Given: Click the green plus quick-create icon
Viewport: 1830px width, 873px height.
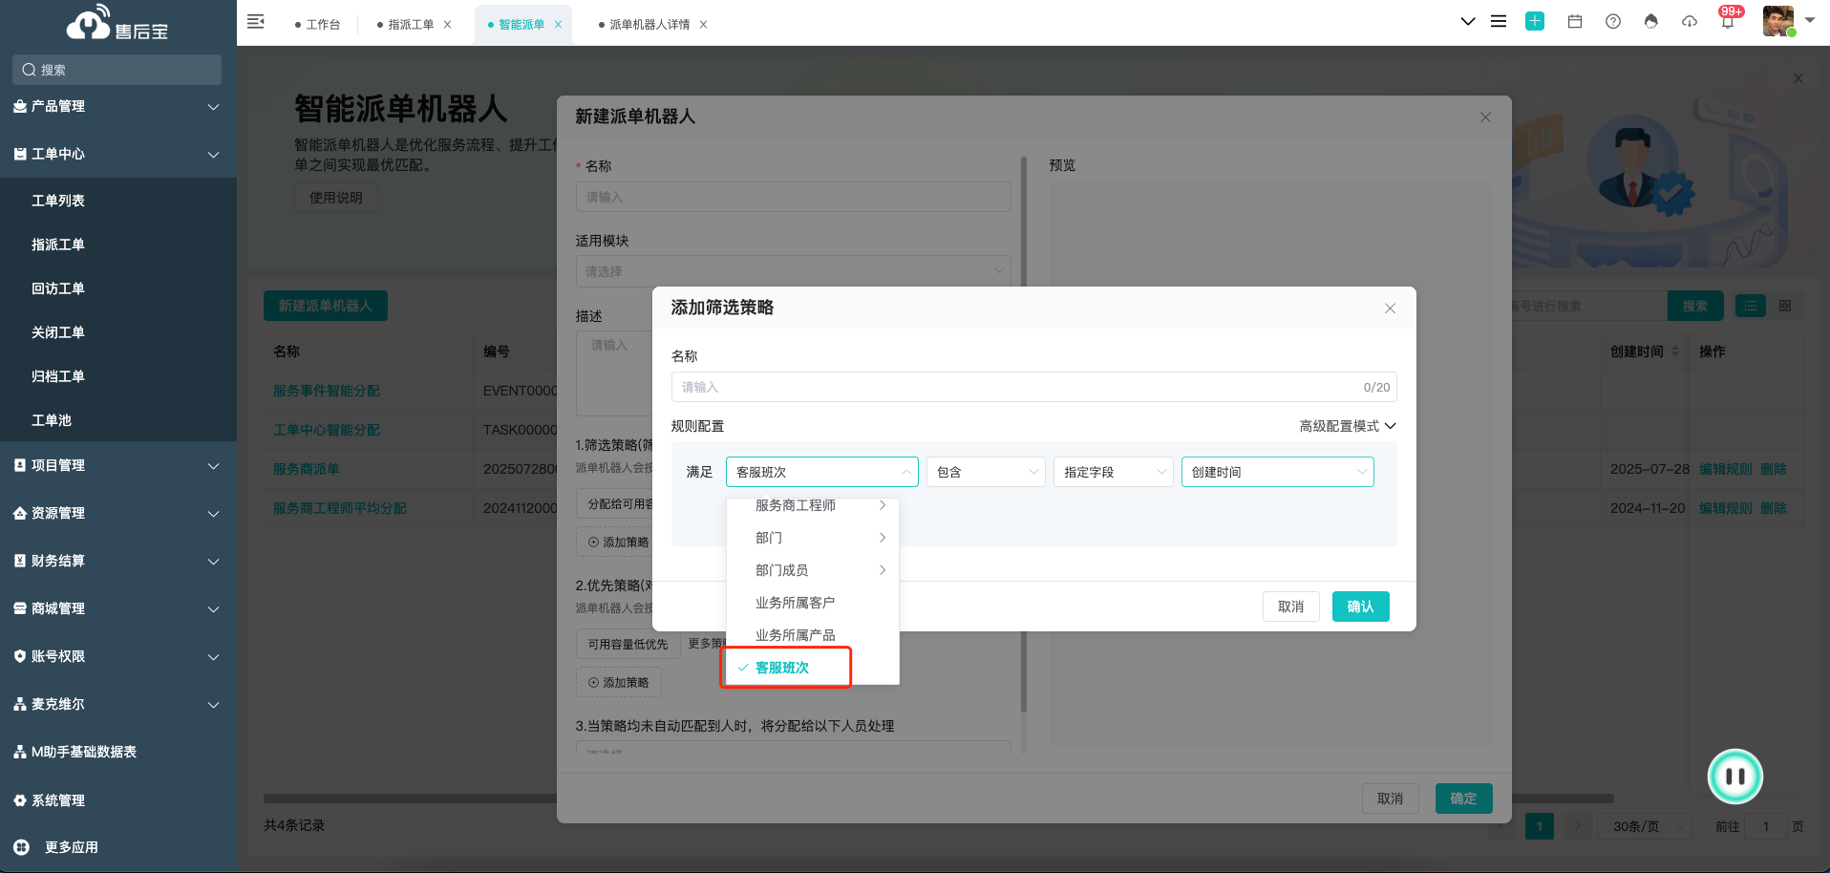Looking at the screenshot, I should pyautogui.click(x=1535, y=21).
